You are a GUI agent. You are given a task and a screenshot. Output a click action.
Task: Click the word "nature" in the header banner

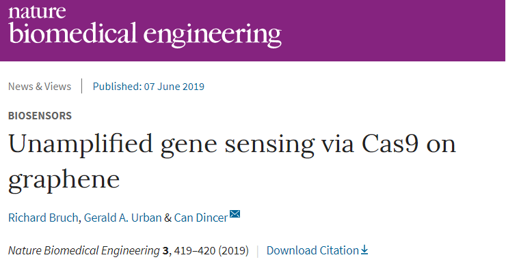(x=37, y=12)
